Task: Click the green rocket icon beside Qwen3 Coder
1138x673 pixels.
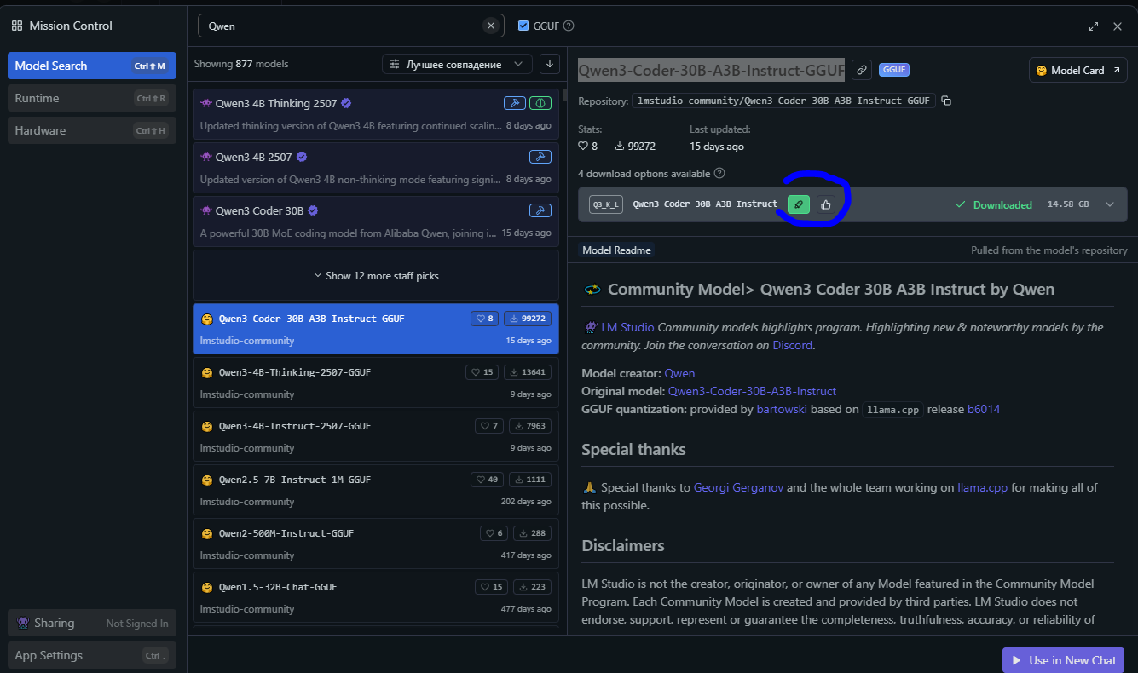Action: coord(798,204)
